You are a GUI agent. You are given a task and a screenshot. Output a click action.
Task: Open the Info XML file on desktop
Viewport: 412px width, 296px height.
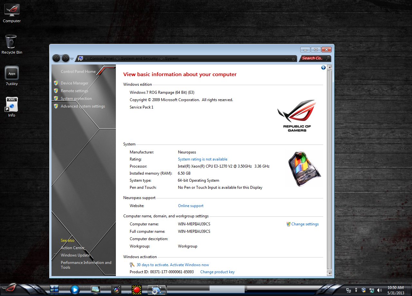tap(12, 104)
